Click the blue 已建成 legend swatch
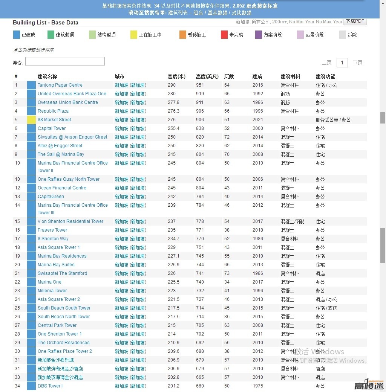This screenshot has height=392, width=386. 16,35
